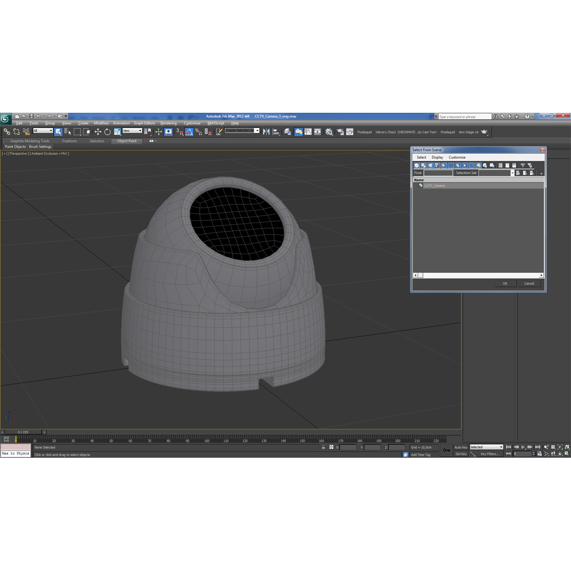Click the filter funnel icon in Select From Scene

coord(522,166)
